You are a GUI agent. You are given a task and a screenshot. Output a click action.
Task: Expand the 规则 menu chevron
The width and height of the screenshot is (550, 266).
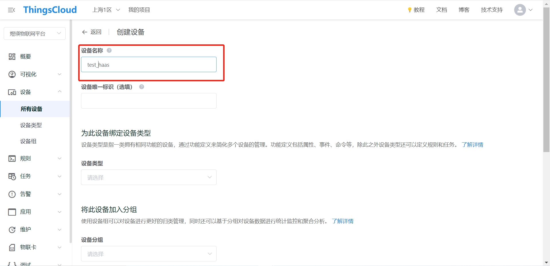point(60,159)
